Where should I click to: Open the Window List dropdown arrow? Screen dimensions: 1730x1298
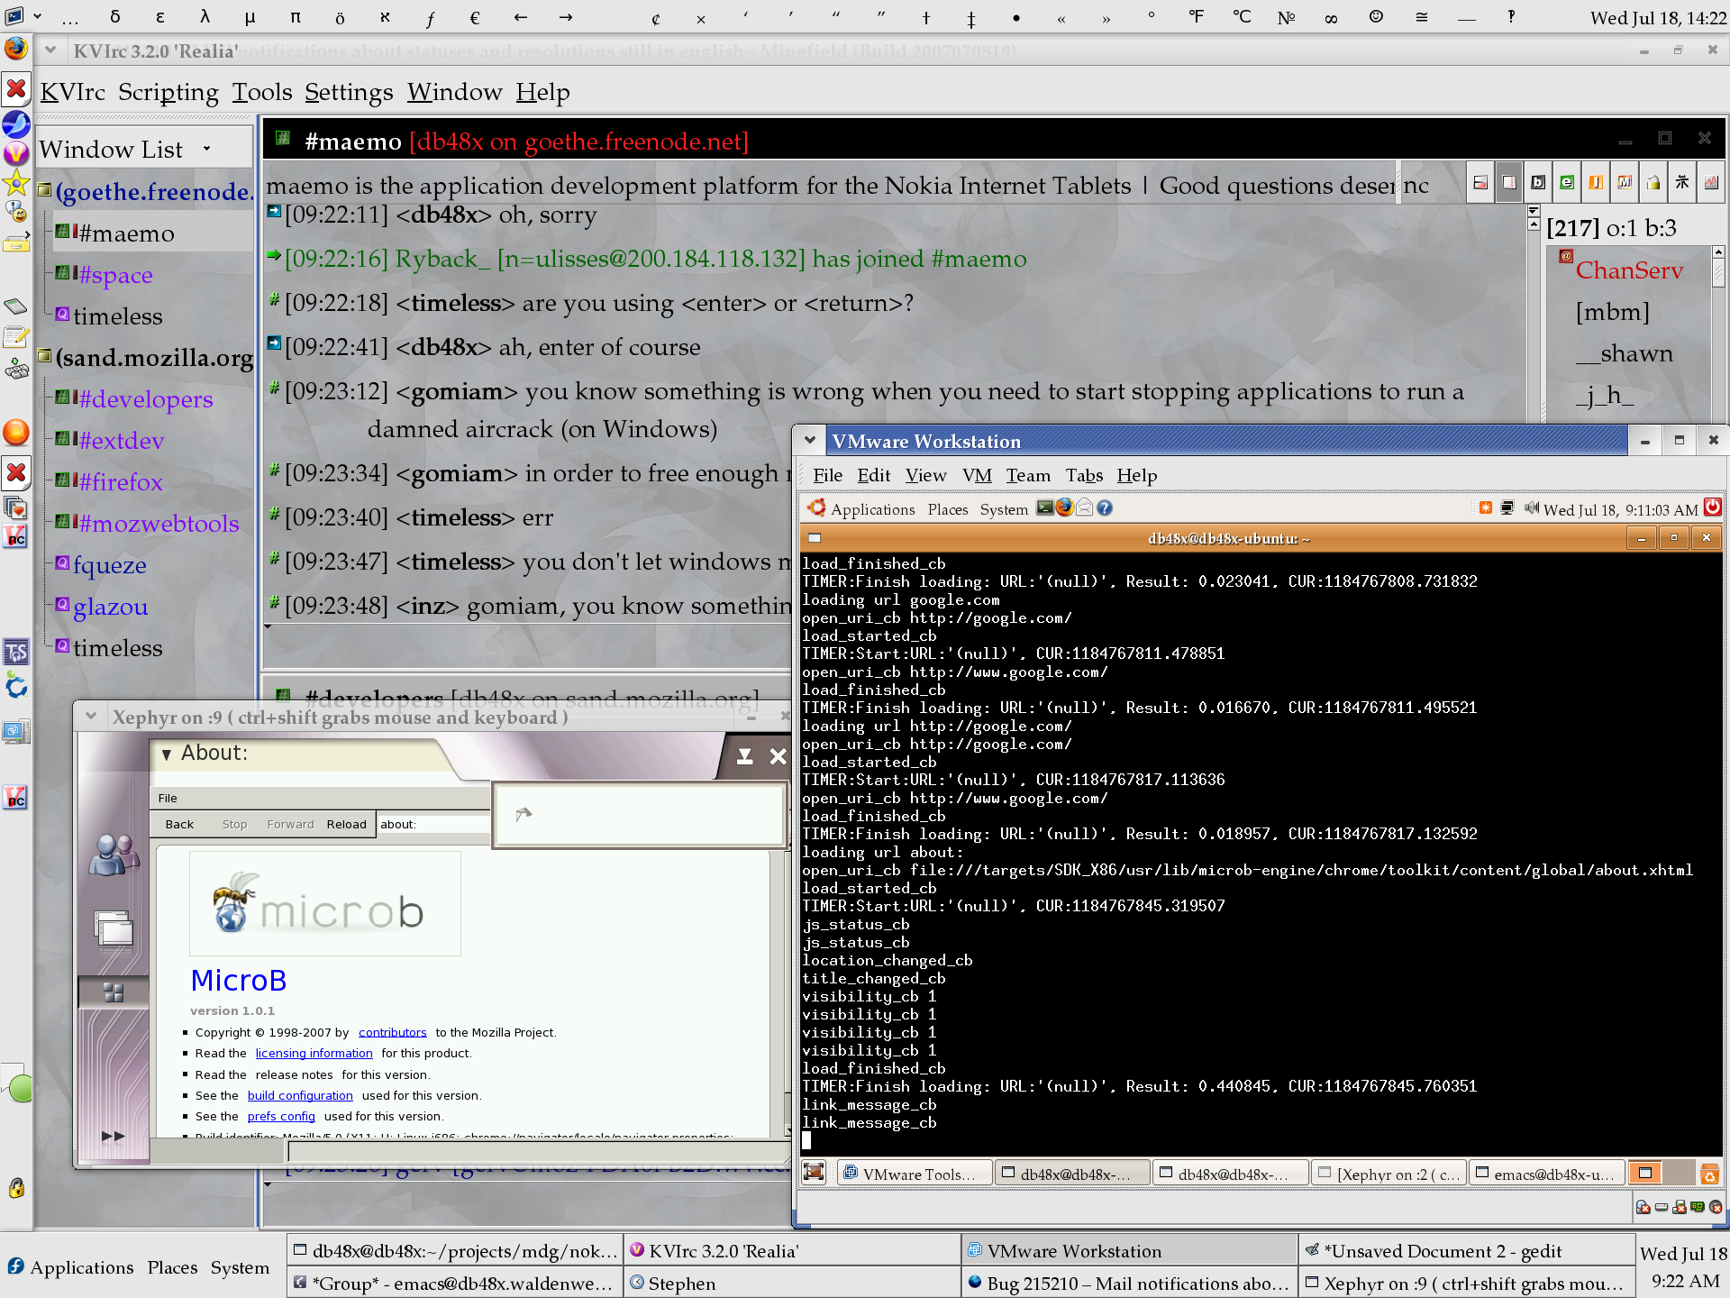206,149
